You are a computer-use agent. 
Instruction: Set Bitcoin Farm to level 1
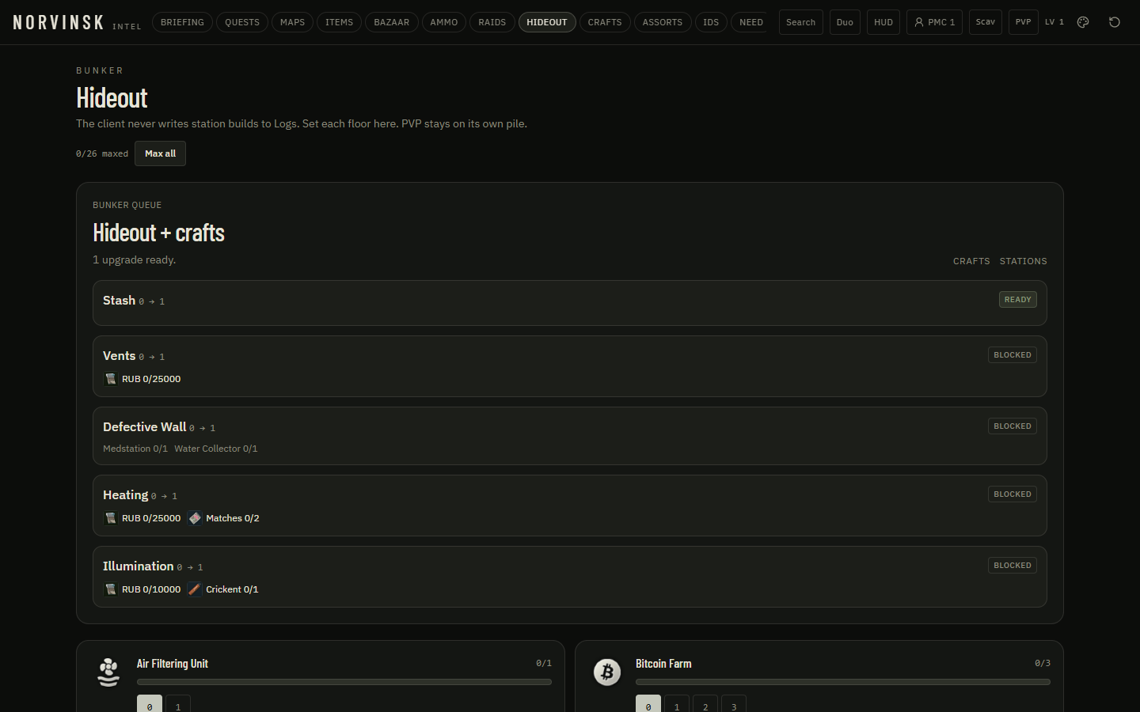(677, 704)
